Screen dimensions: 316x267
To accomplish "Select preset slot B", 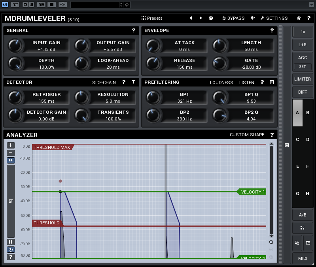I will coord(308,113).
